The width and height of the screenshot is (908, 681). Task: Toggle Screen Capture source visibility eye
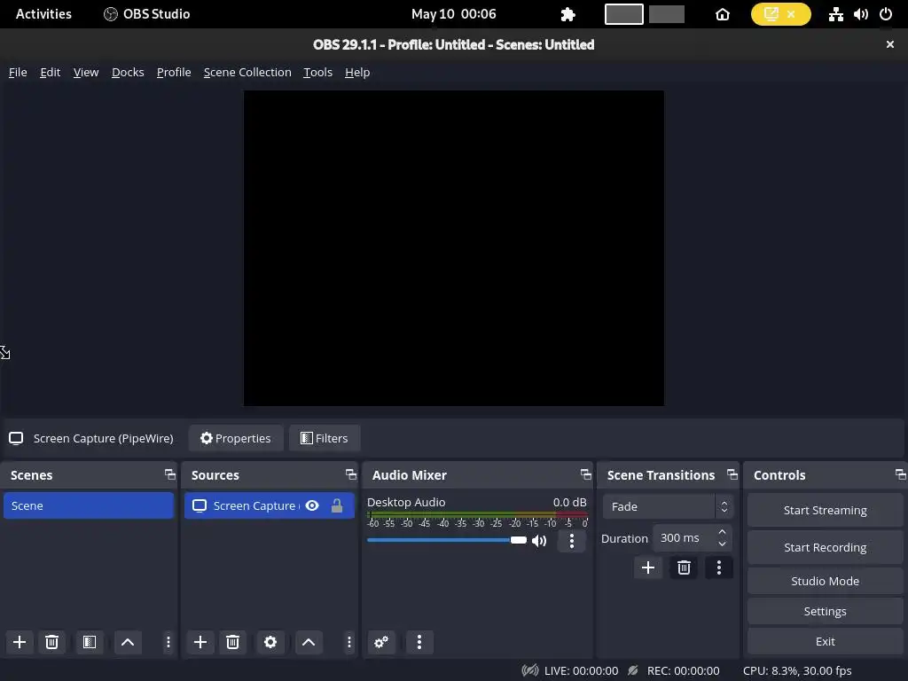pos(312,505)
